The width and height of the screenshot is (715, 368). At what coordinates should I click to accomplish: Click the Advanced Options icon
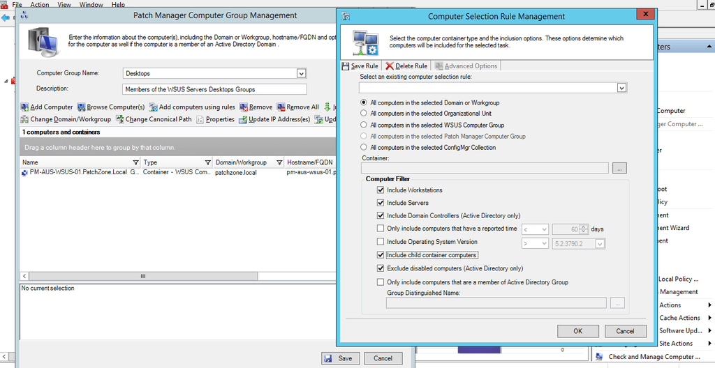coord(438,66)
